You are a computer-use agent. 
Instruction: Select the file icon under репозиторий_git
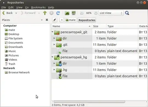click(59, 51)
